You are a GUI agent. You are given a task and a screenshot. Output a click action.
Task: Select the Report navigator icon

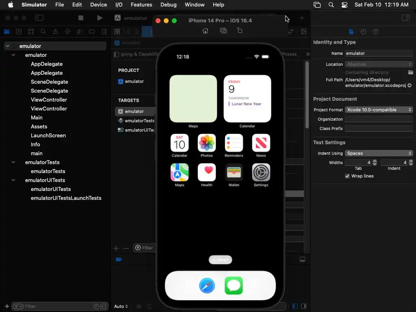click(104, 32)
